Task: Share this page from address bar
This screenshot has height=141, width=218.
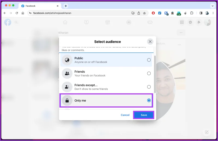Action: tap(139, 13)
